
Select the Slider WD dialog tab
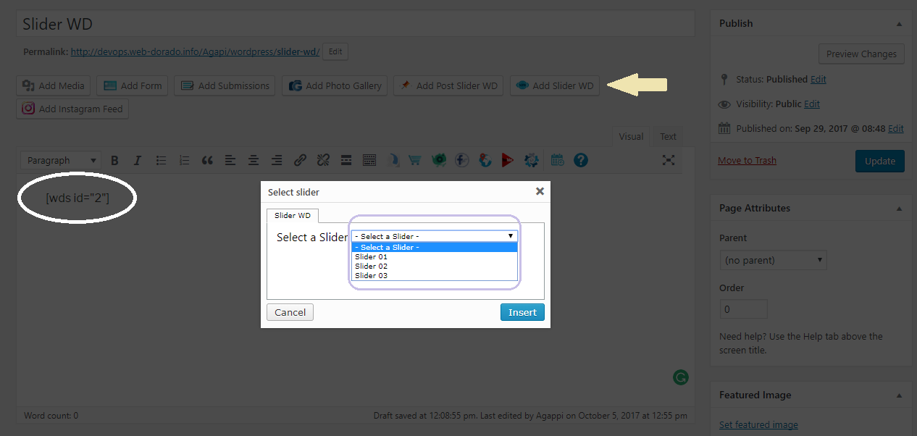293,216
